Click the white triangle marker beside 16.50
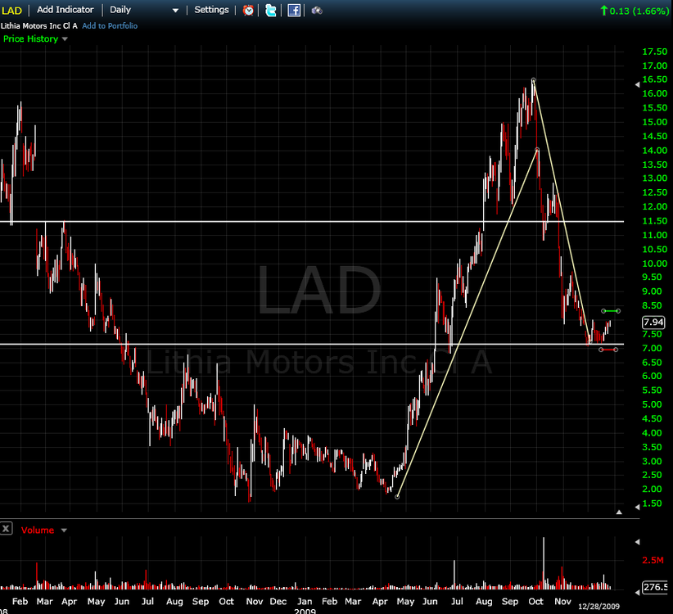673x614 pixels. tap(637, 85)
